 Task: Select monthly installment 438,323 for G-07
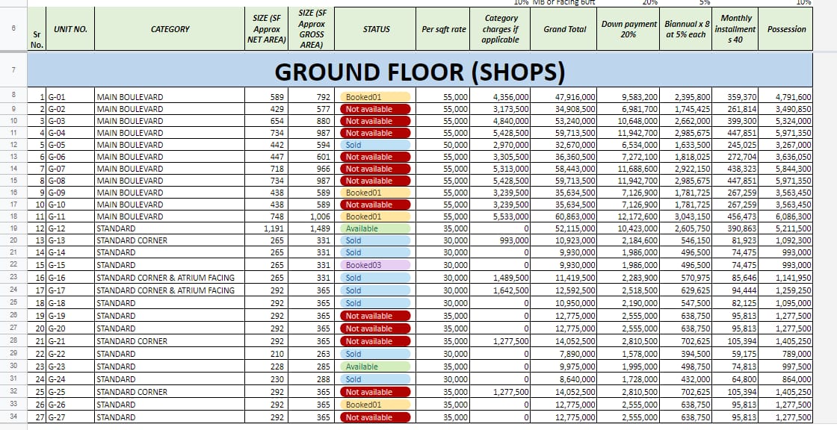735,169
